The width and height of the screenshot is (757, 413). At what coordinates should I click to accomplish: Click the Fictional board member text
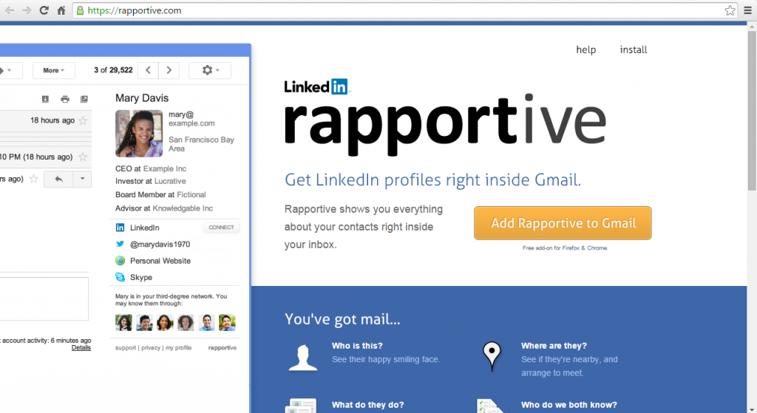[x=191, y=195]
